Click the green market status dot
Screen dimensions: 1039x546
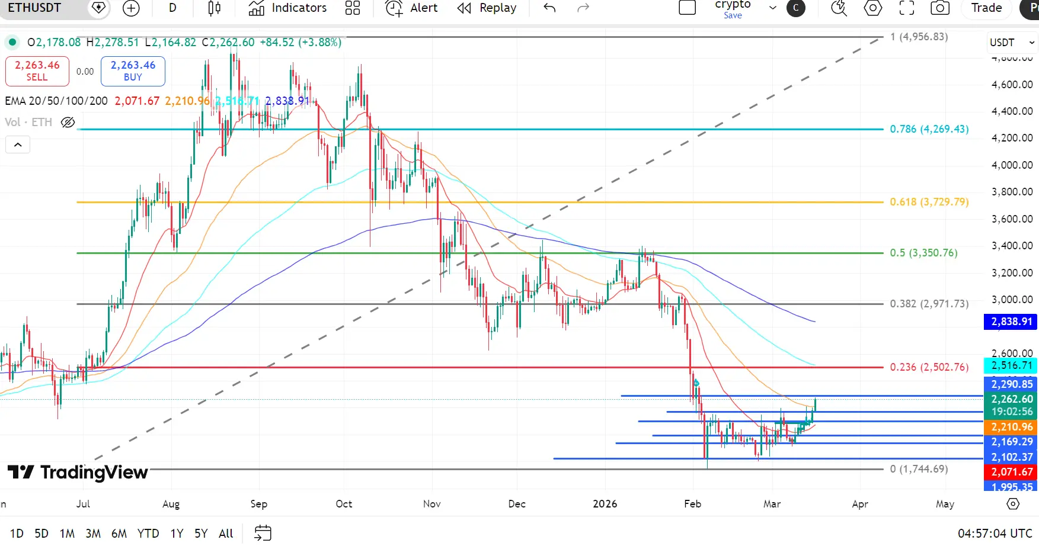point(12,43)
